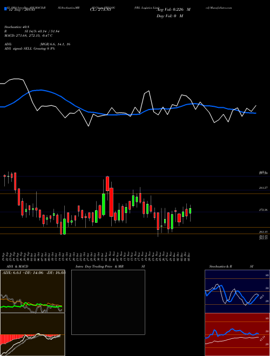The width and height of the screenshot is (270, 356).
Task: Click the 12 Day SMA value text
Action: (x=21, y=9)
